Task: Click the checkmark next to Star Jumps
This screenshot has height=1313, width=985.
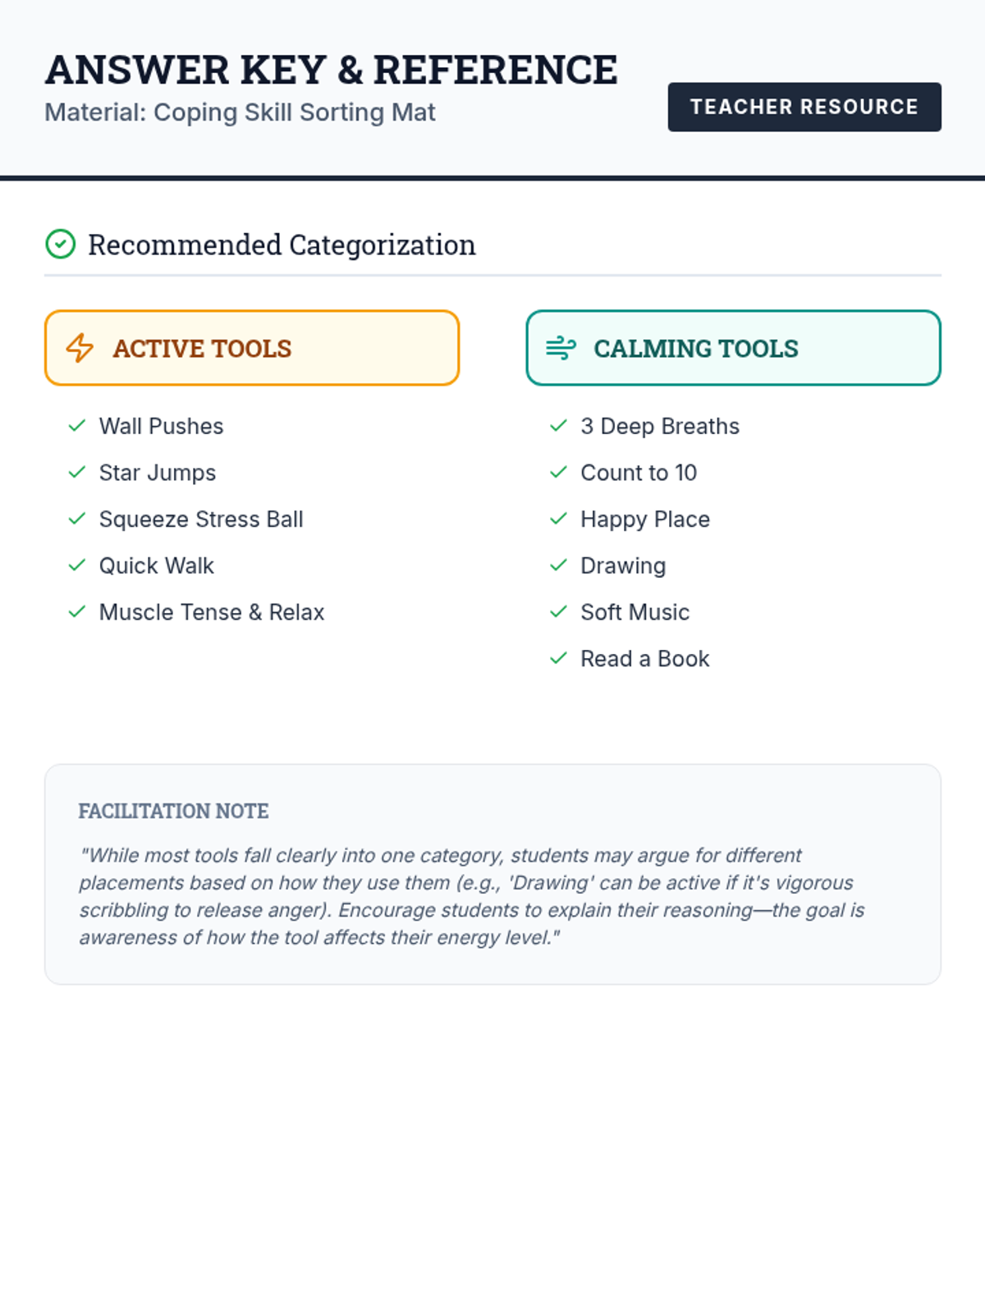Action: (x=77, y=473)
